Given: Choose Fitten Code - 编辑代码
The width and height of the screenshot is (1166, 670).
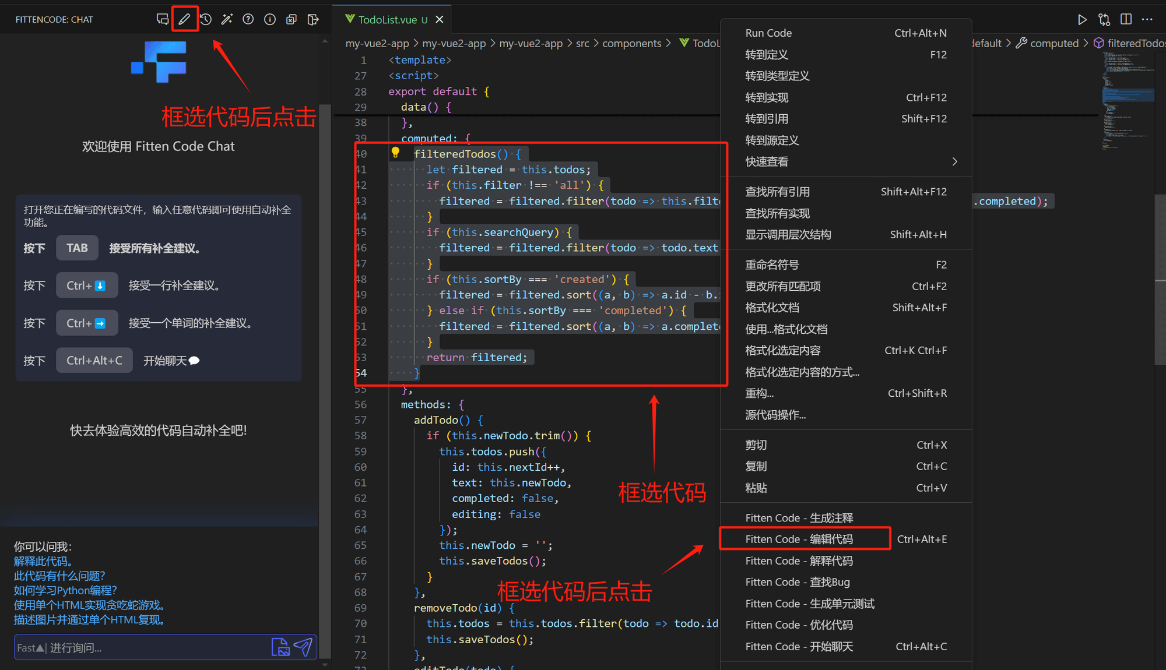Looking at the screenshot, I should 846,539.
